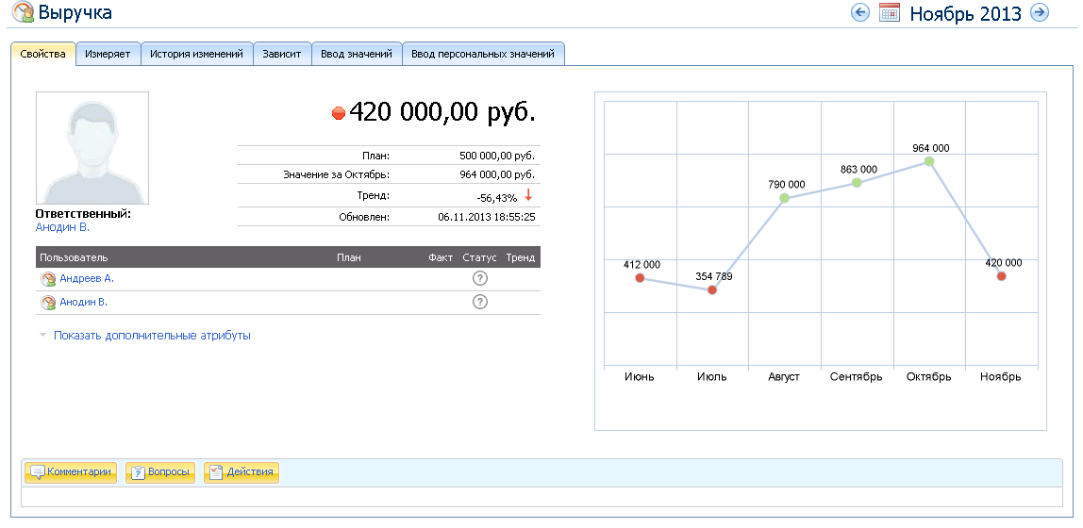
Task: Expand Показать дополнительные атрибуты section
Action: (151, 336)
